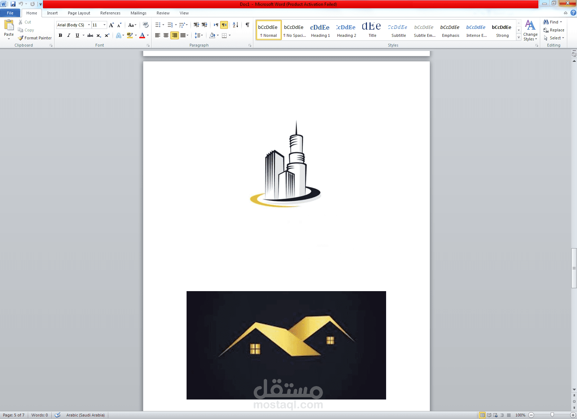Apply the No Spacing style
Screen dimensions: 577x419
[x=294, y=30]
